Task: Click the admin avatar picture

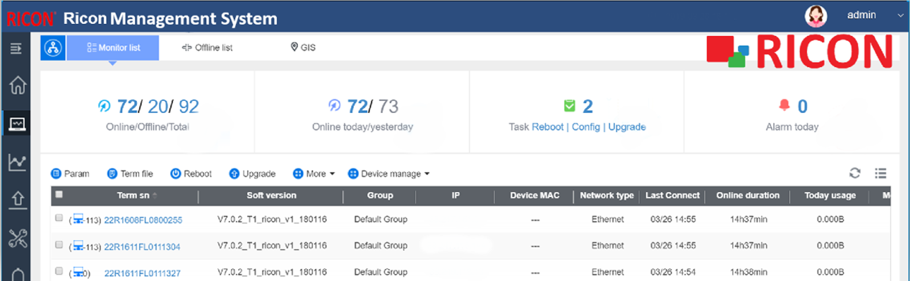Action: pos(816,16)
